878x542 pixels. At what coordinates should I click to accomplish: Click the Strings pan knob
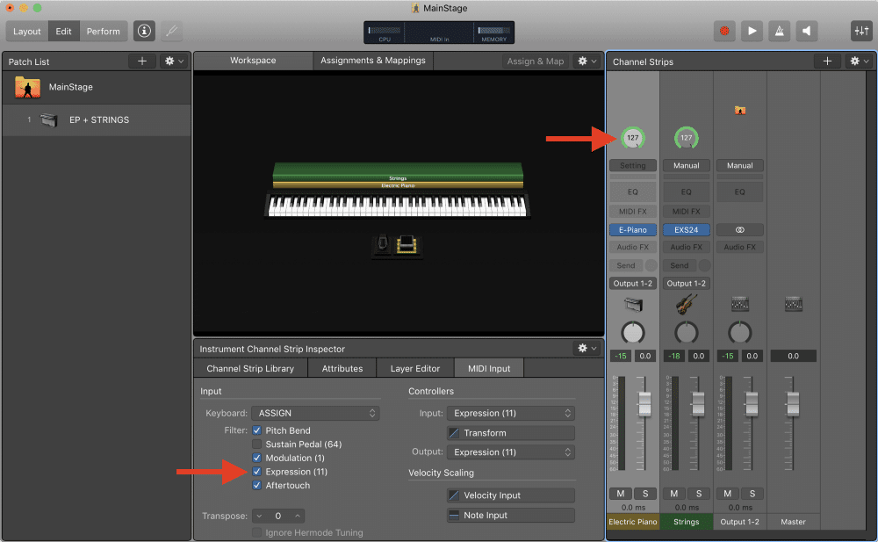tap(686, 333)
